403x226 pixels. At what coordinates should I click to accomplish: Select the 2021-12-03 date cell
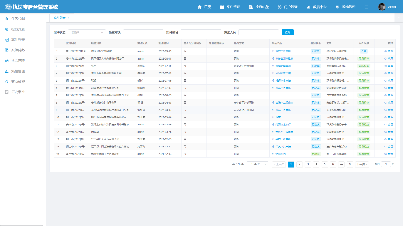(165, 154)
